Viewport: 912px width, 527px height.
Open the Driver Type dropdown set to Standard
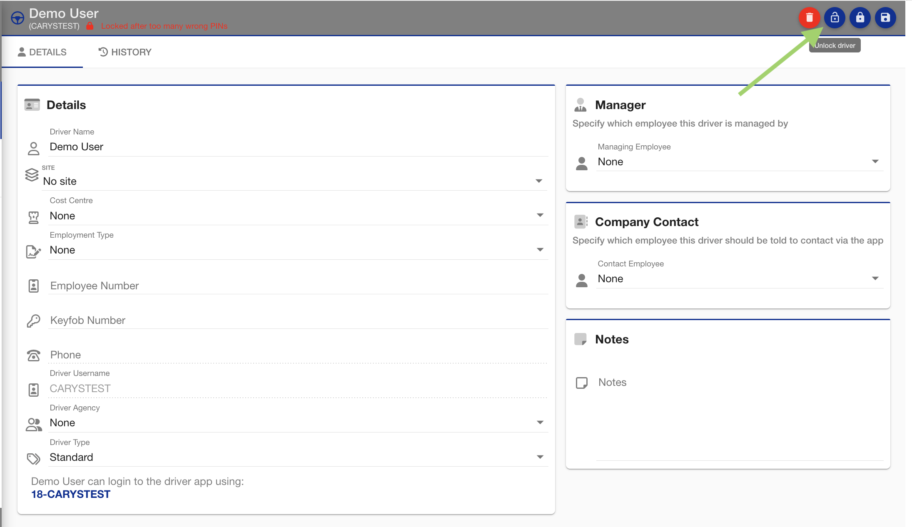pyautogui.click(x=298, y=457)
